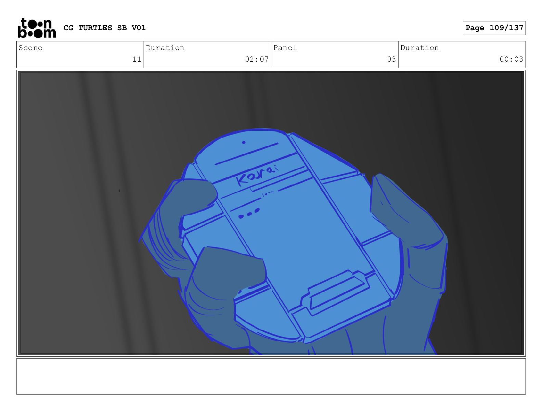542x419 pixels.
Task: Select panel number '03'
Action: [x=391, y=59]
